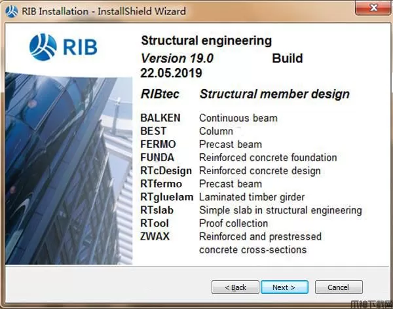This screenshot has height=309, width=393.
Task: Click the BEST column module entry
Action: [x=153, y=131]
